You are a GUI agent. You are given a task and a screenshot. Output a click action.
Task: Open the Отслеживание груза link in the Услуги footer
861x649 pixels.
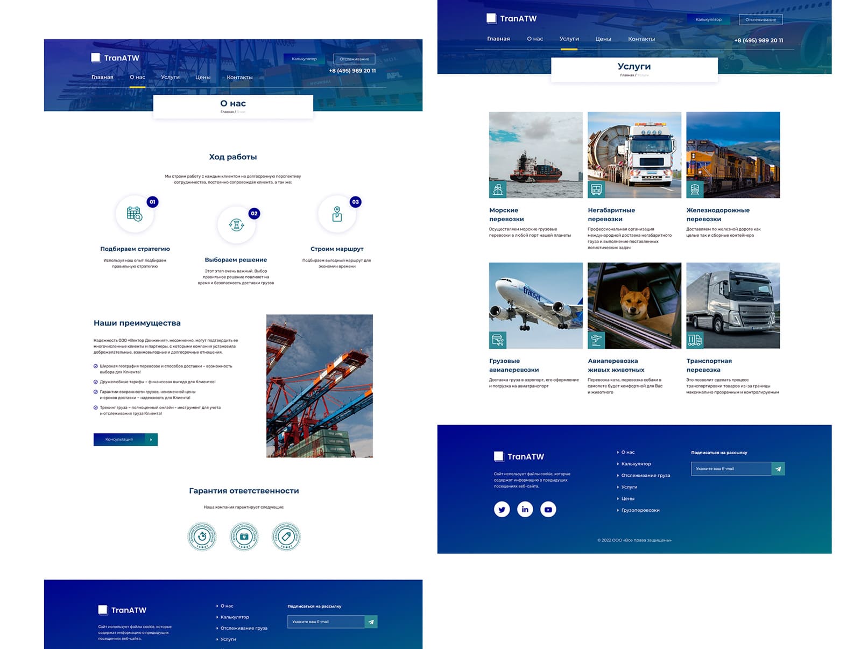coord(645,475)
